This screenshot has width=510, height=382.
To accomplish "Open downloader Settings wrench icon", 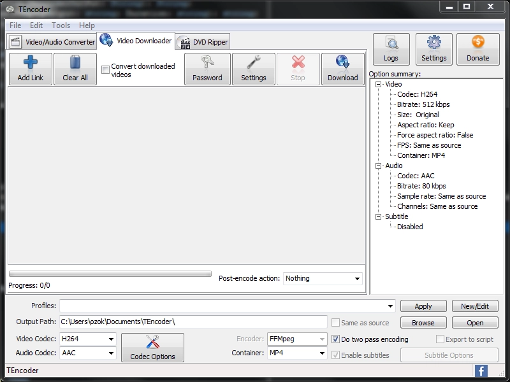I will [x=253, y=62].
